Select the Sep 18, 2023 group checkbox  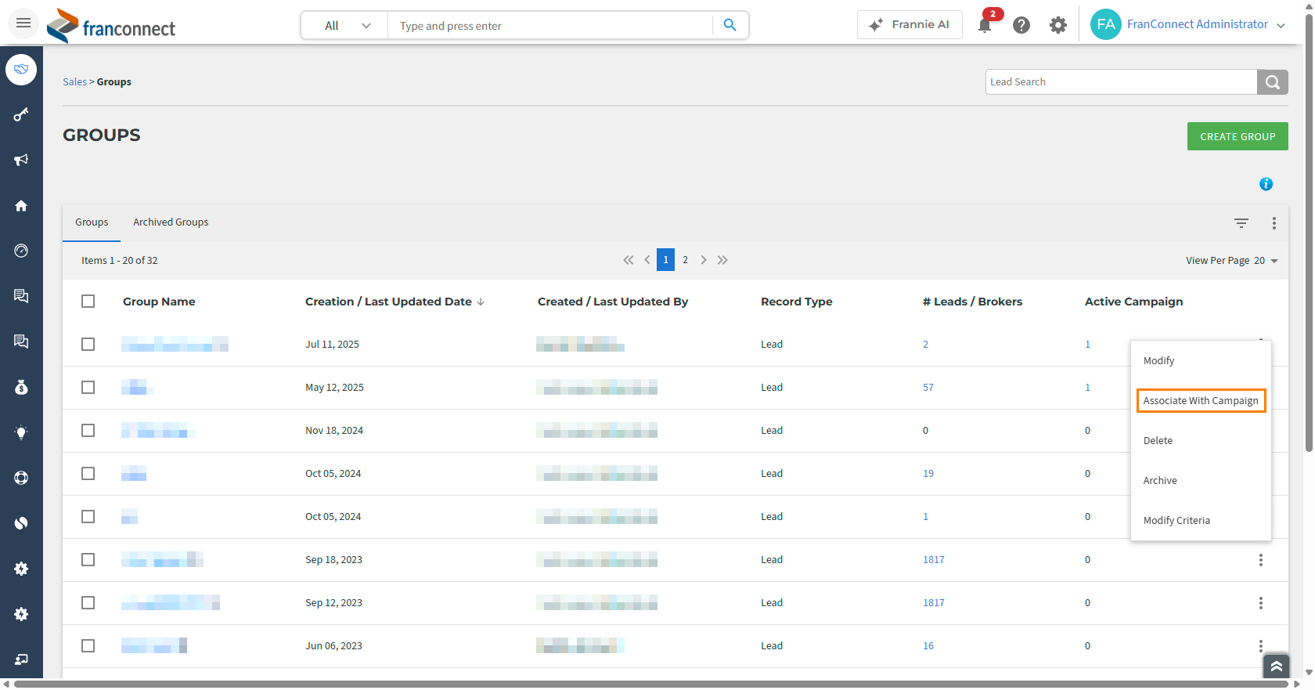(x=88, y=560)
